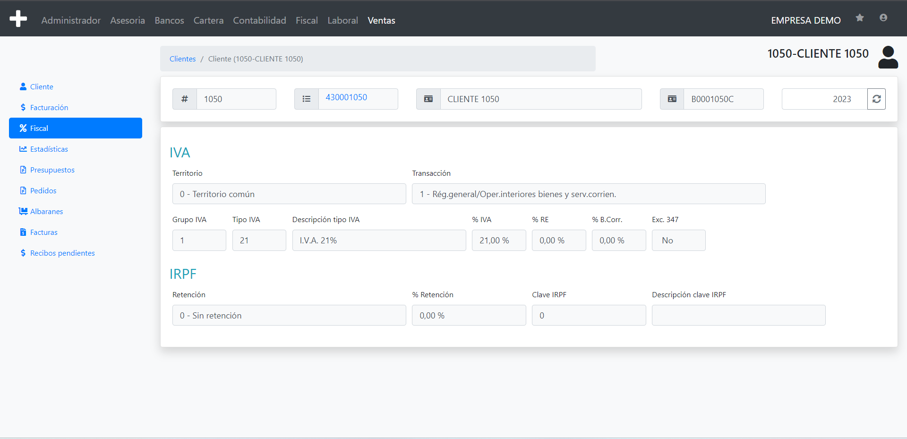
Task: Click the % RE field
Action: 559,240
